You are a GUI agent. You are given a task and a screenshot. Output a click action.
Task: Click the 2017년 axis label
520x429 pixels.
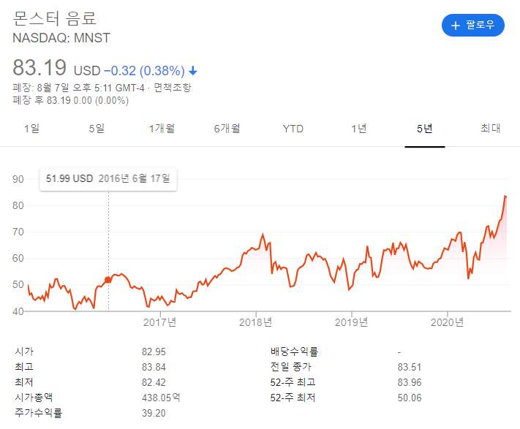(160, 322)
